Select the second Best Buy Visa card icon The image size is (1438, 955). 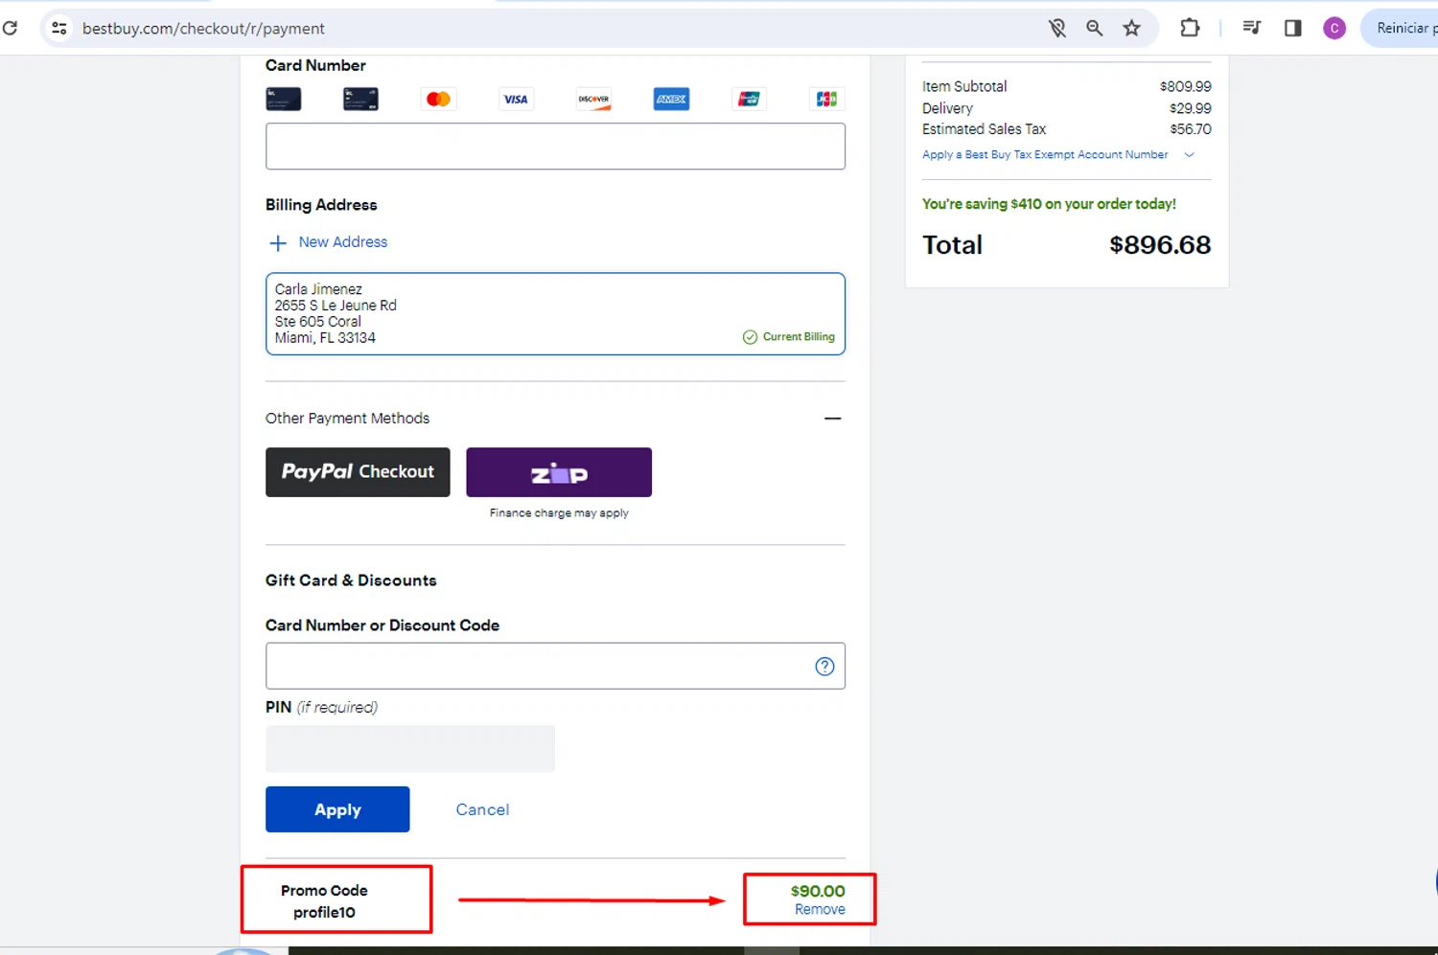[x=360, y=99]
